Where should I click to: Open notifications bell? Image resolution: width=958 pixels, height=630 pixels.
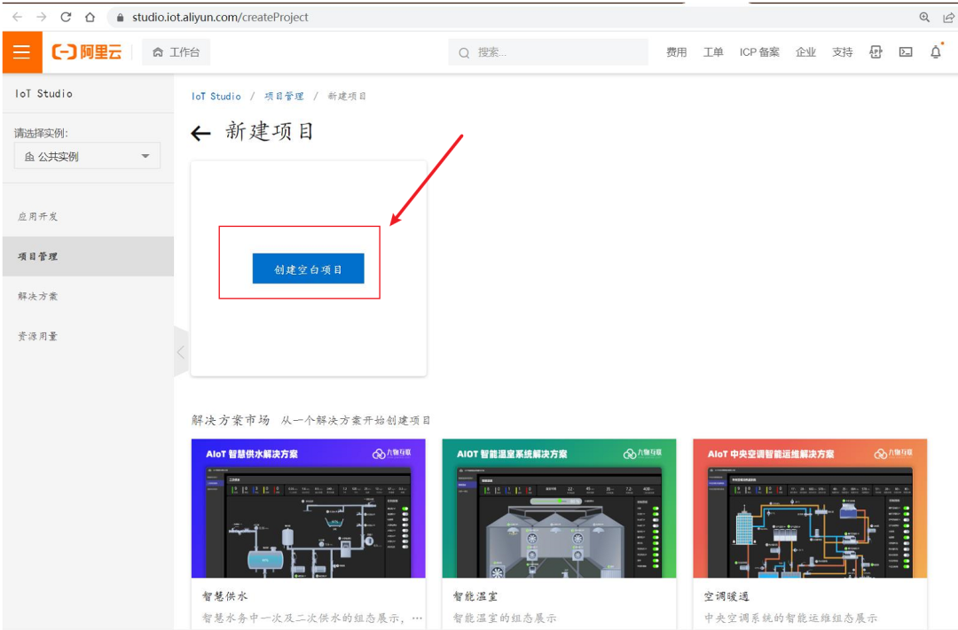(x=936, y=52)
